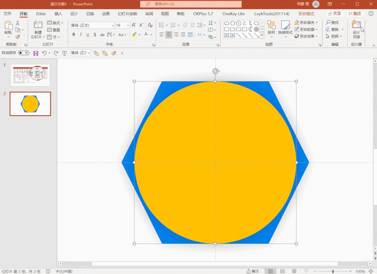Click the Increase Font Size icon

(x=135, y=25)
